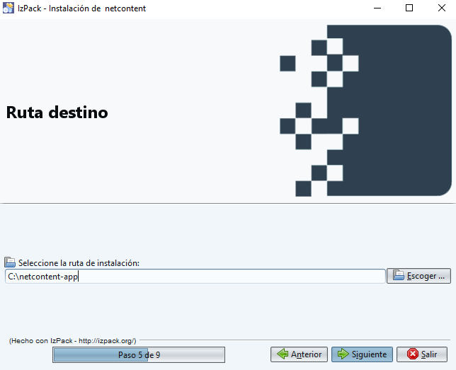The image size is (456, 370).
Task: Click the green left arrow on Anterior
Action: click(283, 354)
